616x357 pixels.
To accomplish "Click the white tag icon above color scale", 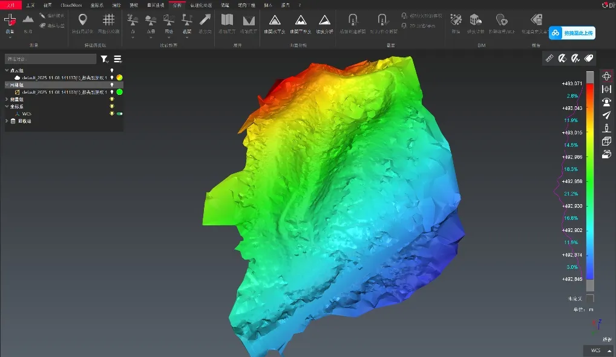I will (x=589, y=59).
